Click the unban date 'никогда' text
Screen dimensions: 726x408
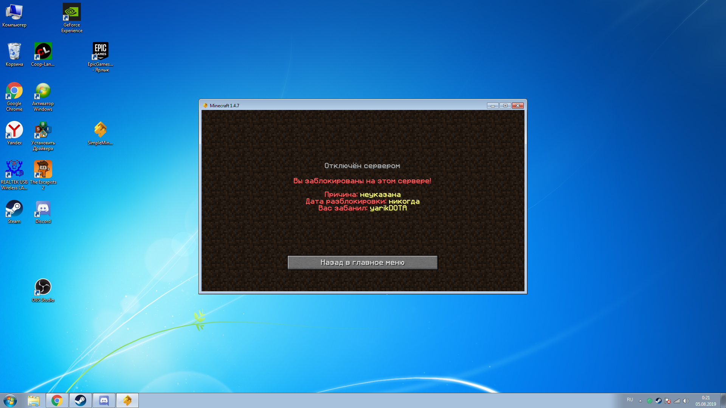click(x=404, y=201)
